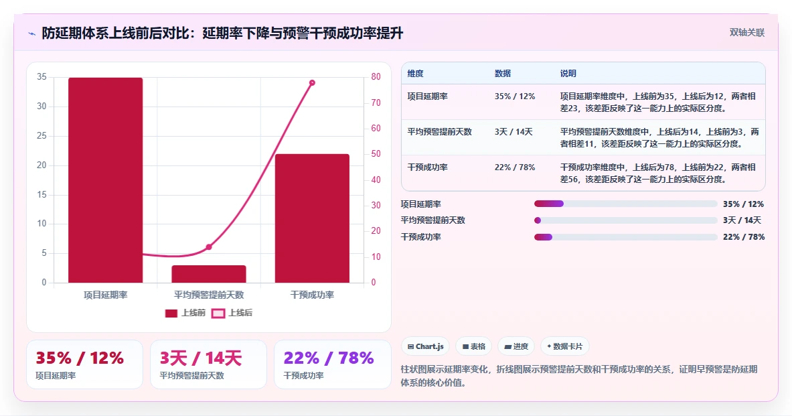The width and height of the screenshot is (792, 416).
Task: Click the description mentioning 两者相差11
Action: pos(659,137)
